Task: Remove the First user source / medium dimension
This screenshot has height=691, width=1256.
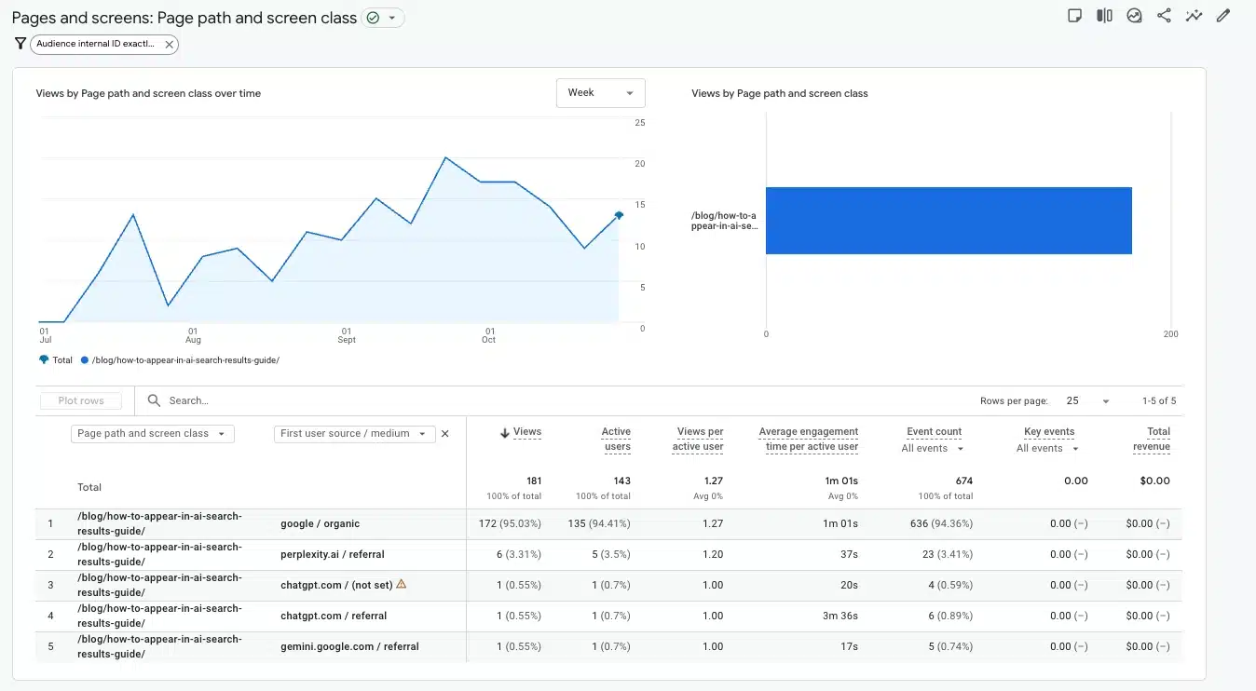Action: click(444, 434)
